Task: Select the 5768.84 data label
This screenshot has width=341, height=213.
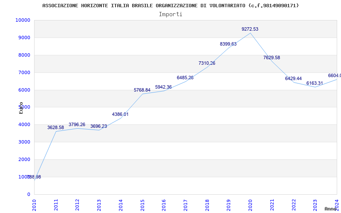Action: click(142, 90)
